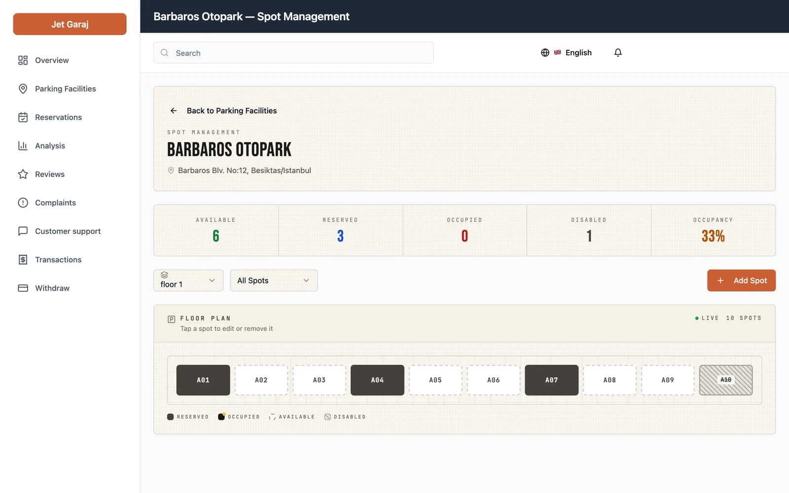Open Overview menu item
The height and width of the screenshot is (493, 789).
70,60
